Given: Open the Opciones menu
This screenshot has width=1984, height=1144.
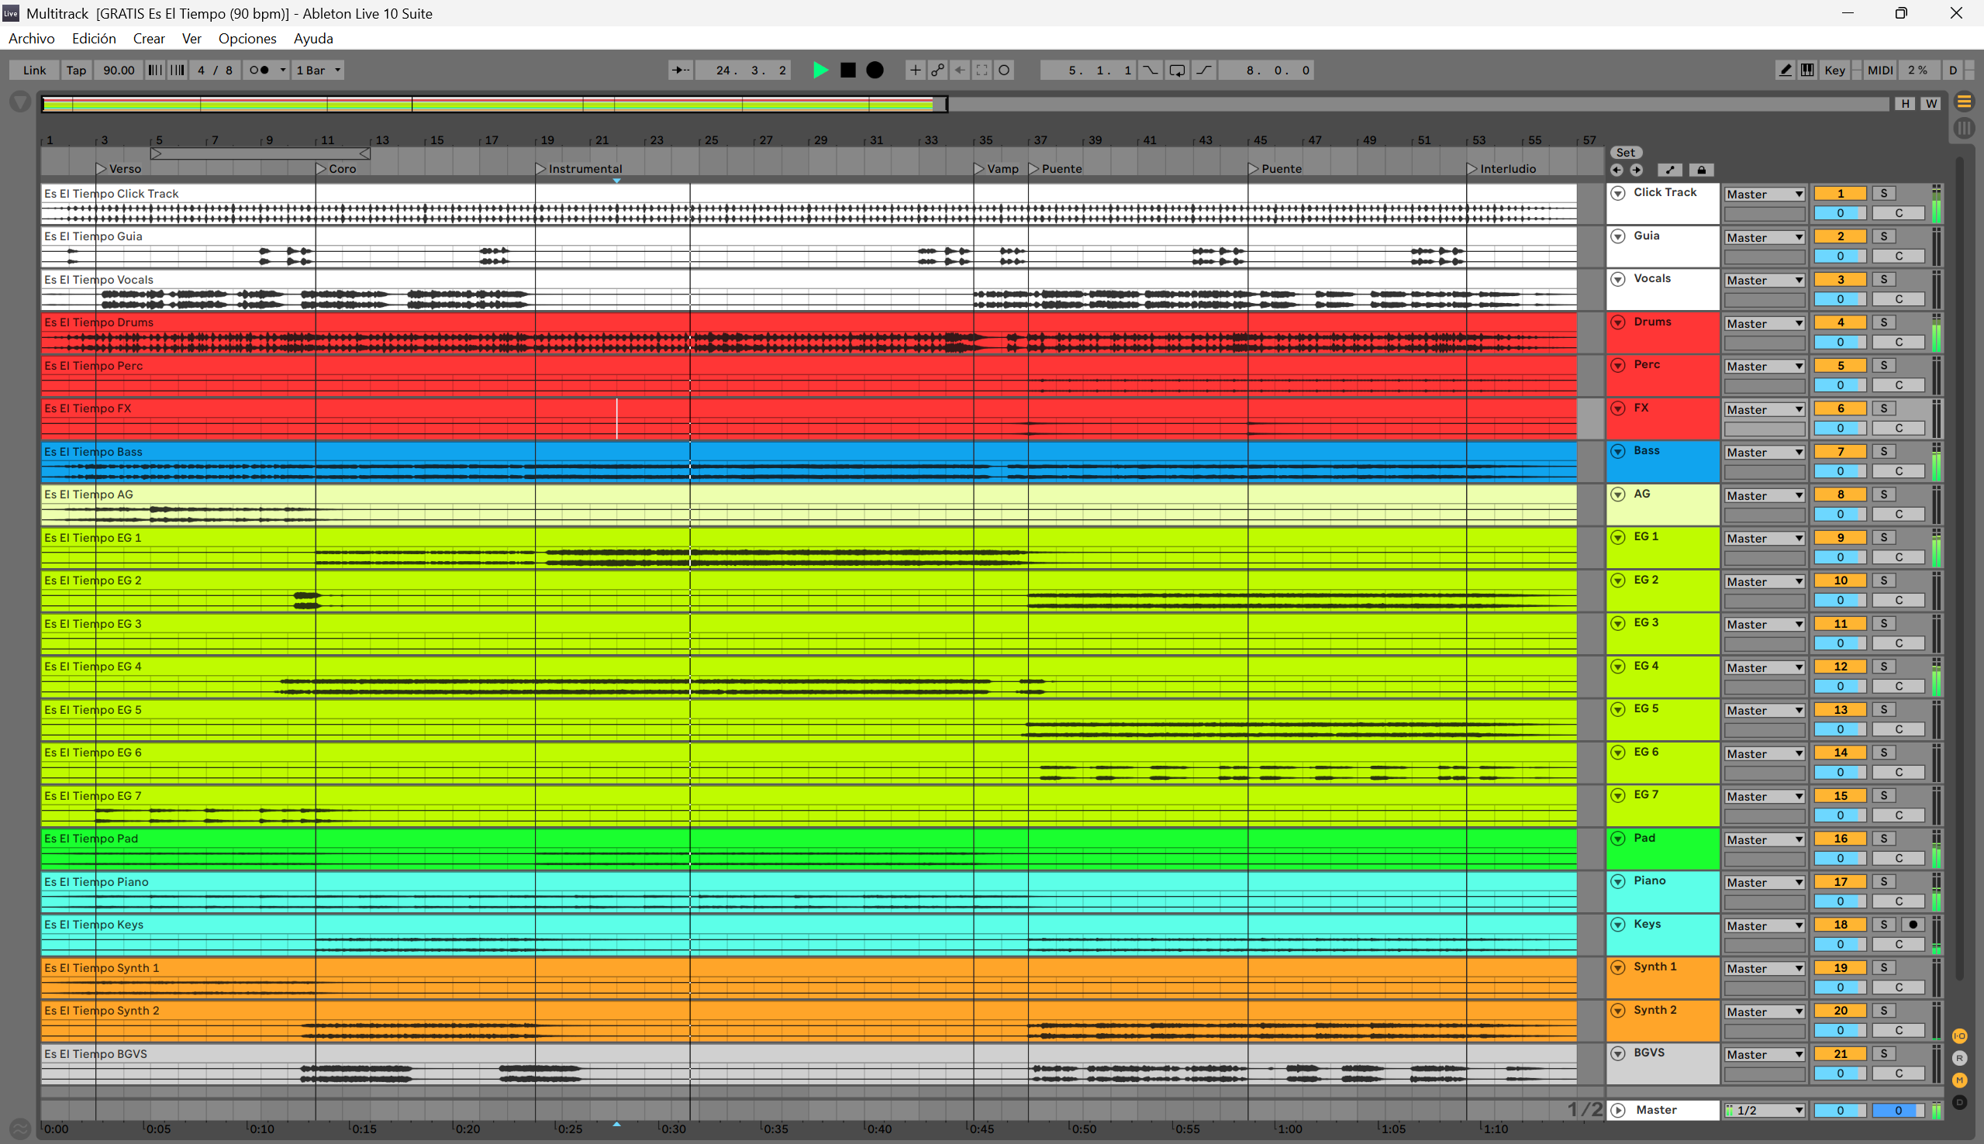Looking at the screenshot, I should [x=247, y=39].
